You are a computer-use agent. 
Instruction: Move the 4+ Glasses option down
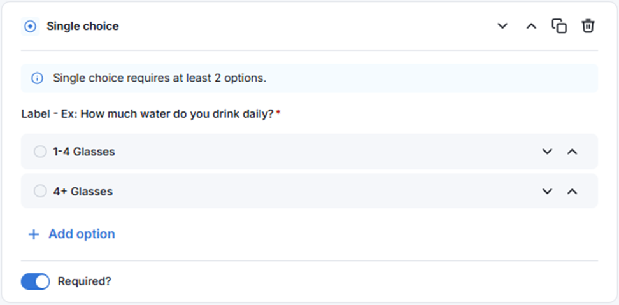tap(547, 191)
